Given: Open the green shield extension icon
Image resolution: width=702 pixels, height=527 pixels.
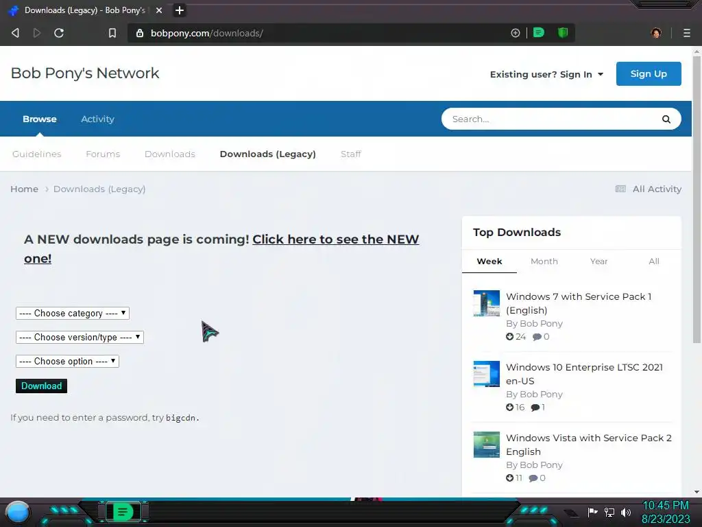Looking at the screenshot, I should (563, 32).
